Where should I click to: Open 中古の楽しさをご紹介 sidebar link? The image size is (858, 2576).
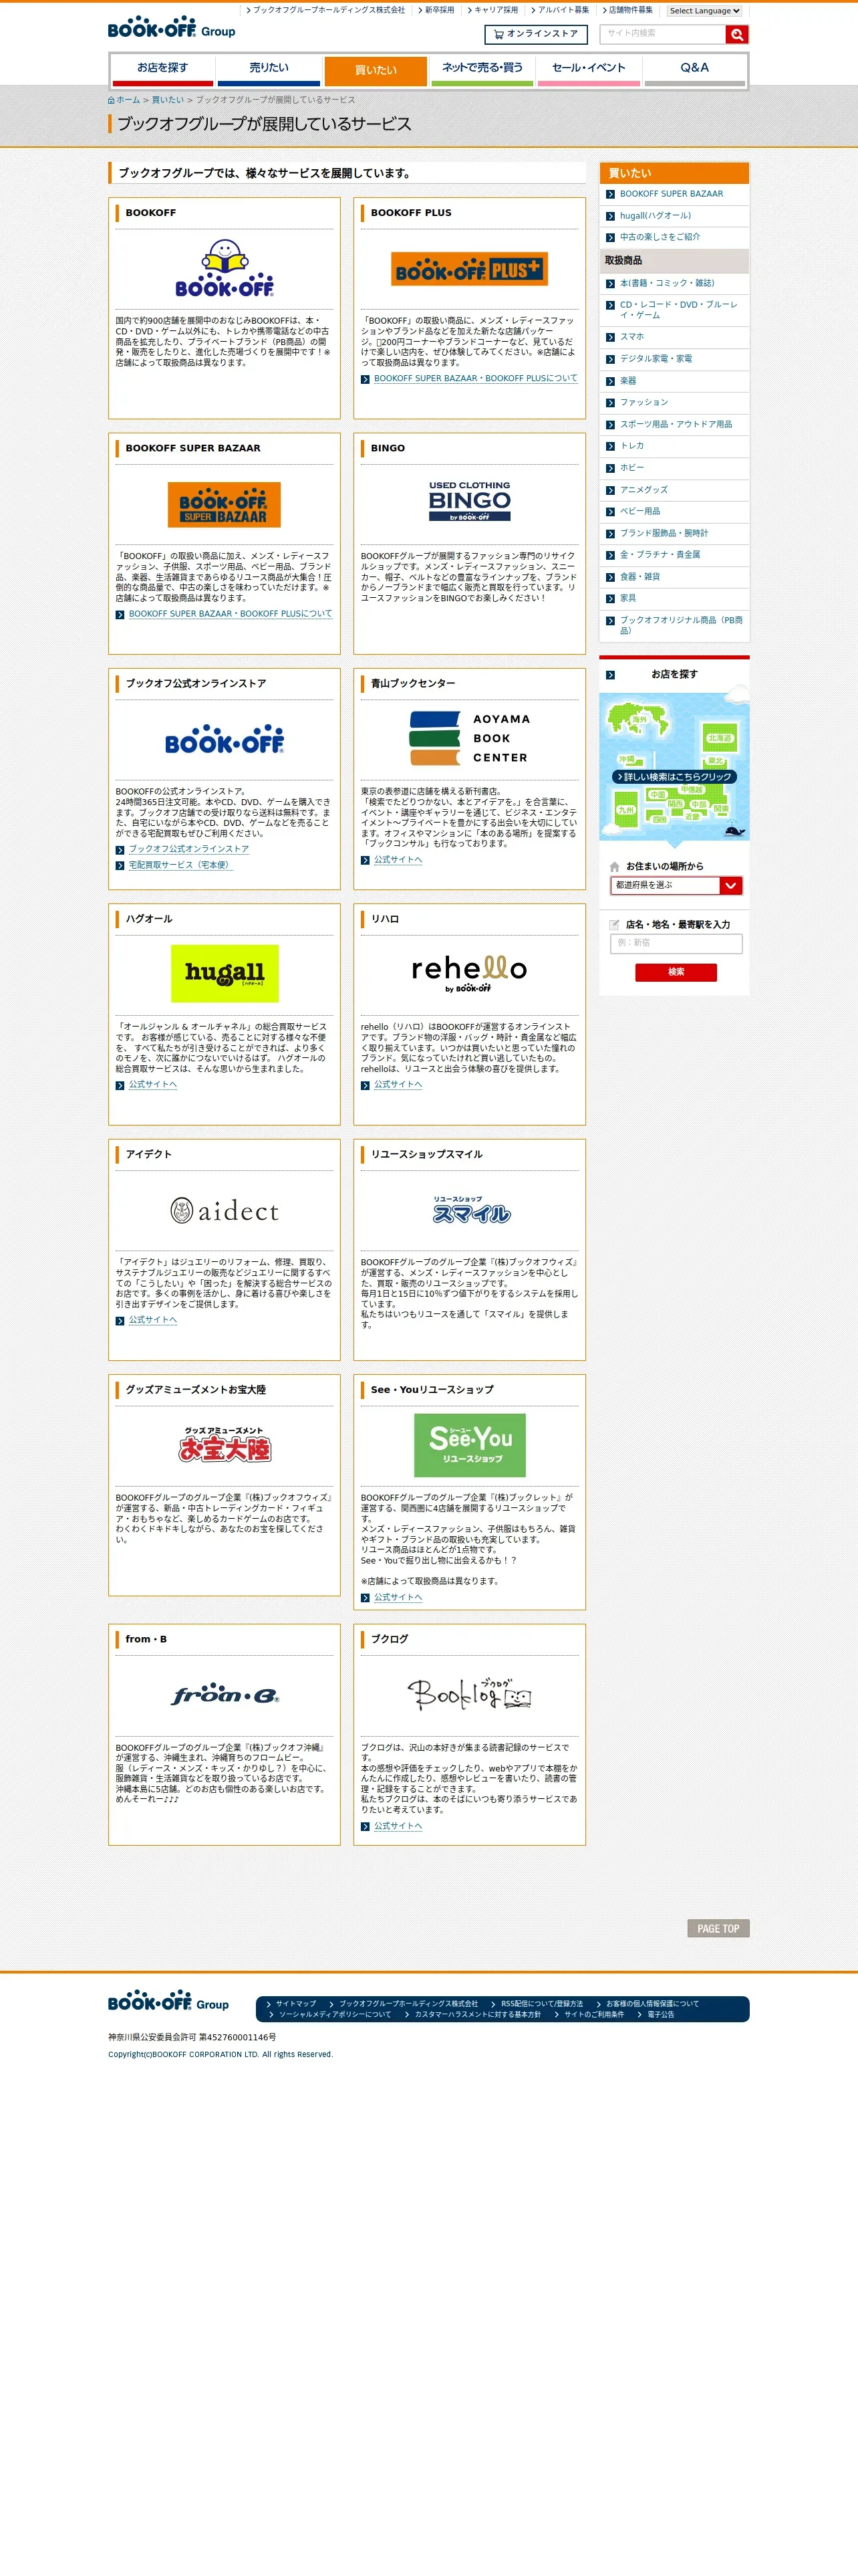coord(660,237)
